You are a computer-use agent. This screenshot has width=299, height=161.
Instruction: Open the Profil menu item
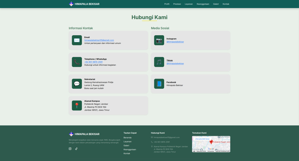[167, 4]
